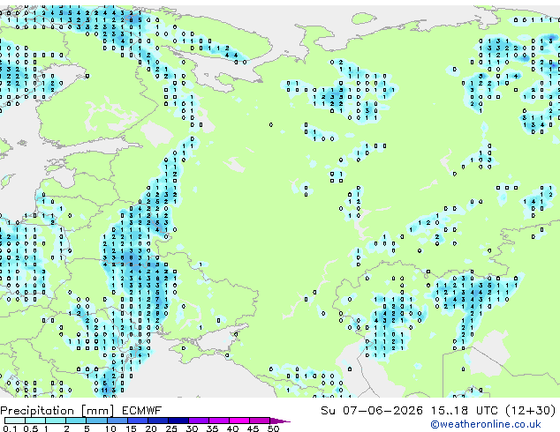The image size is (560, 432).
Task: Pick the 15–20 mm legend color swatch
Action: tap(137, 421)
